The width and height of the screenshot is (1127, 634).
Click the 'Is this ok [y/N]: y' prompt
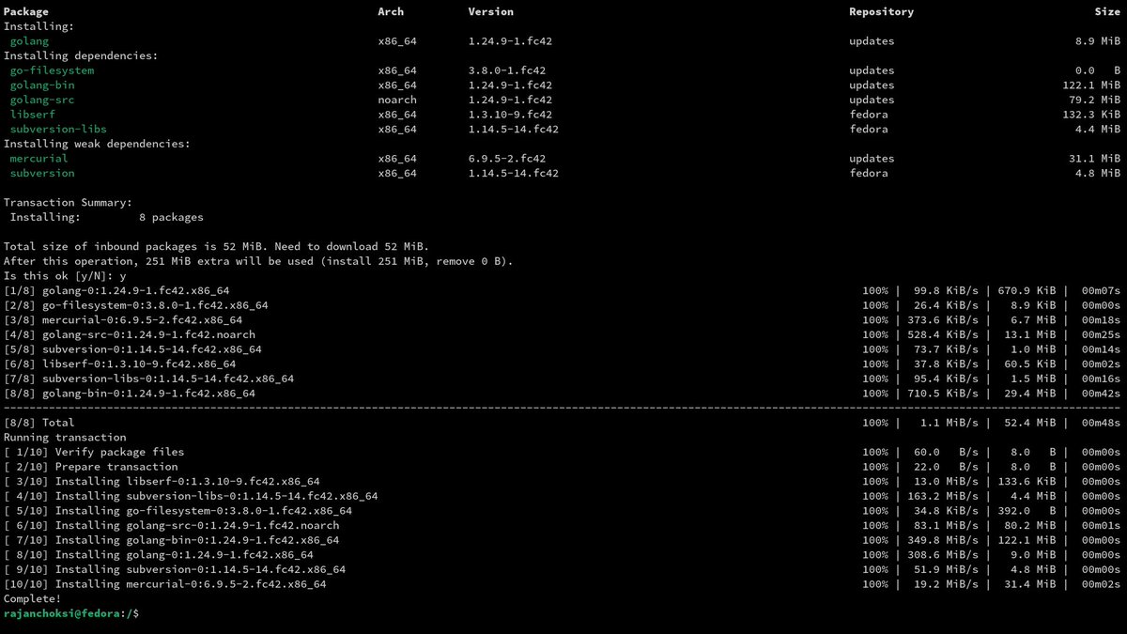65,276
